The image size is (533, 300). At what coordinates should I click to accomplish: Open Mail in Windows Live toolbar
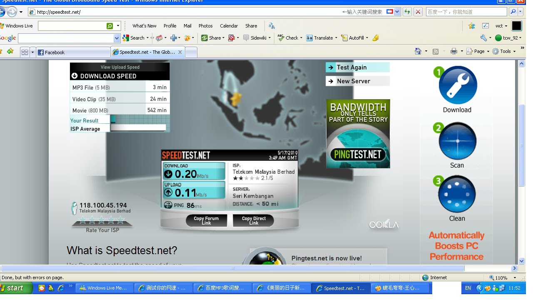187,26
